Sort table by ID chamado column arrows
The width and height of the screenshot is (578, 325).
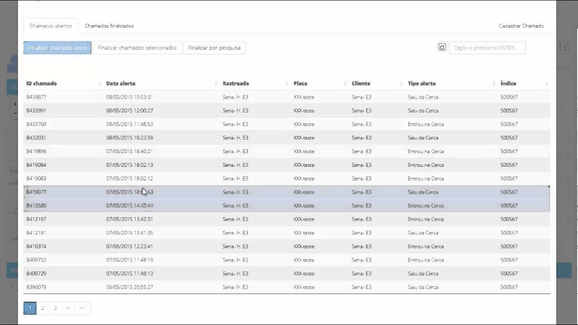tap(99, 84)
